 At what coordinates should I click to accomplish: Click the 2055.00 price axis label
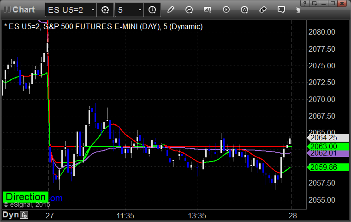point(321,200)
